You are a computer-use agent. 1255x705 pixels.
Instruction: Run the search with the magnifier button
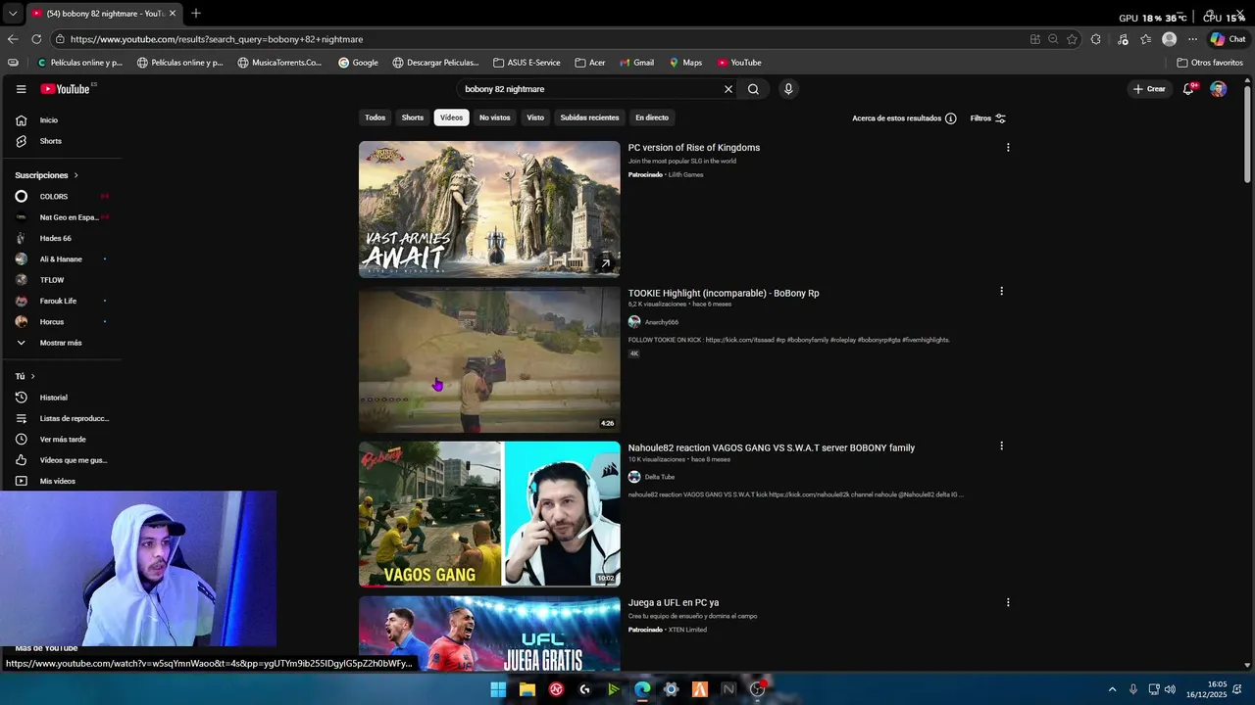pyautogui.click(x=753, y=89)
